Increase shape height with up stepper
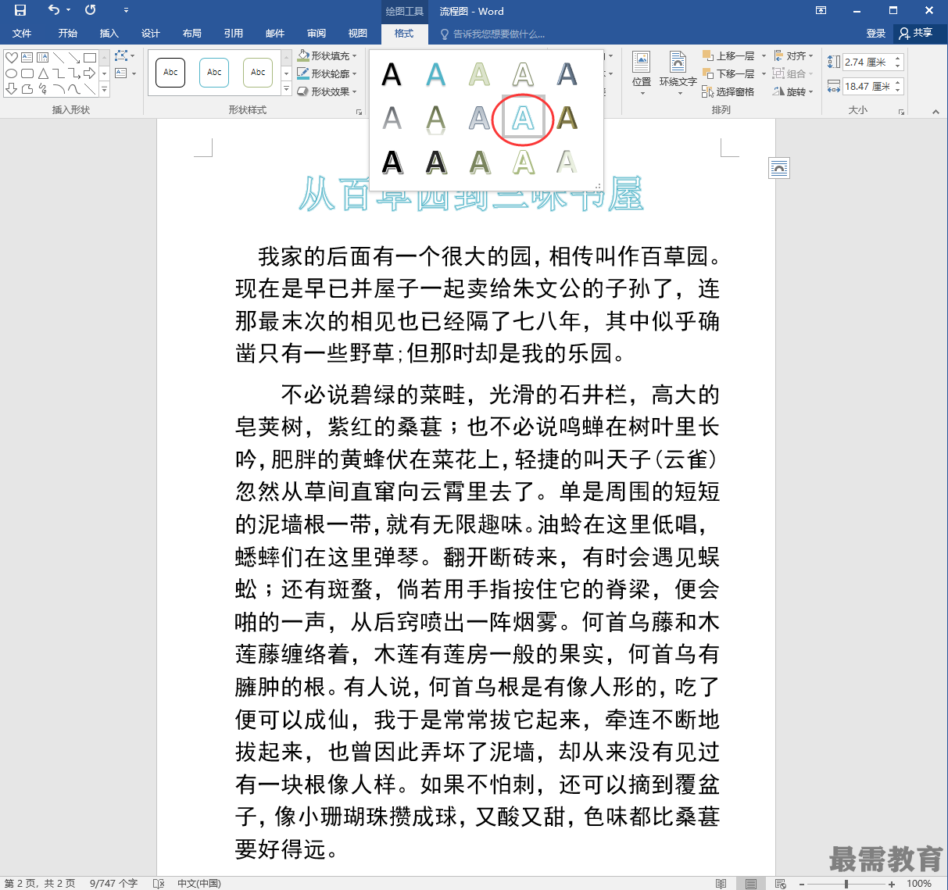948x890 pixels. [898, 58]
